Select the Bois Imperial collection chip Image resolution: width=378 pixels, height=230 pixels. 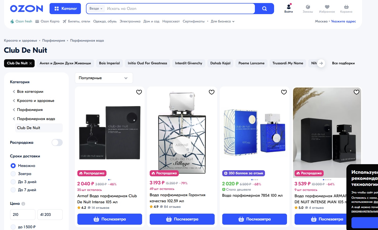coord(109,63)
